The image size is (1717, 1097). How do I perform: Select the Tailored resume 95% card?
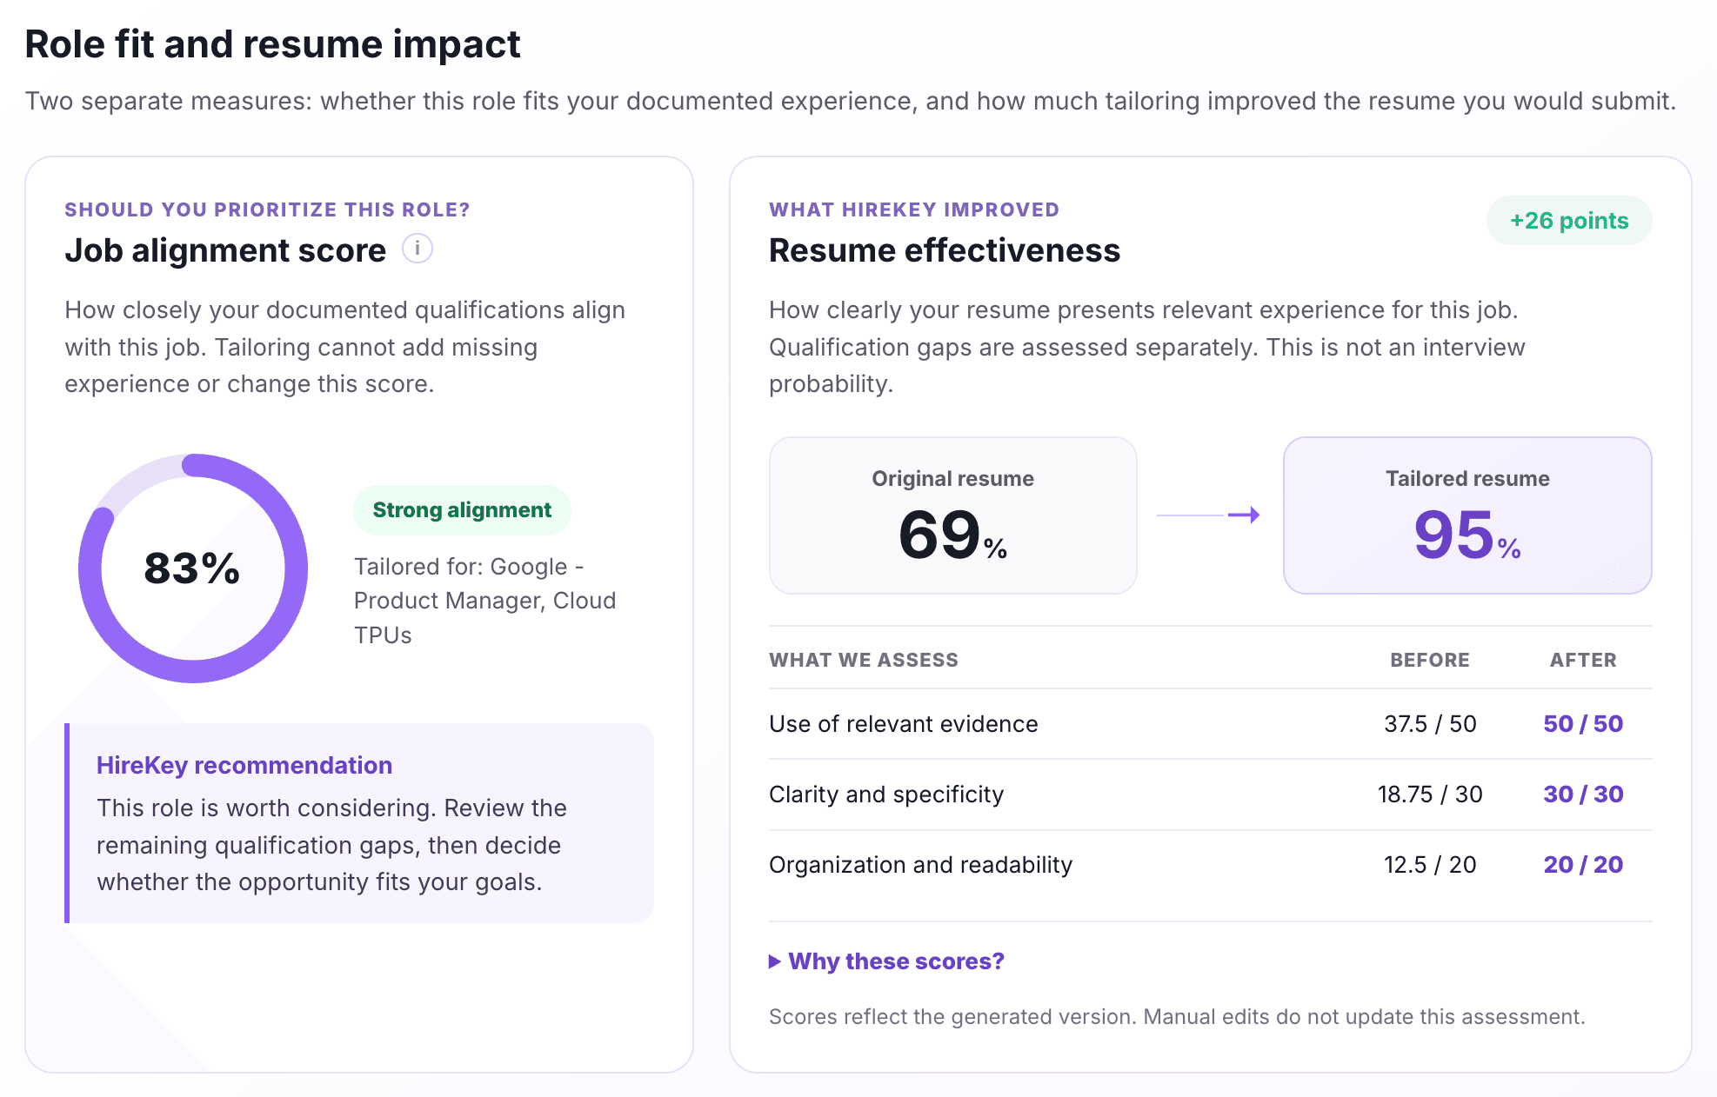point(1467,515)
